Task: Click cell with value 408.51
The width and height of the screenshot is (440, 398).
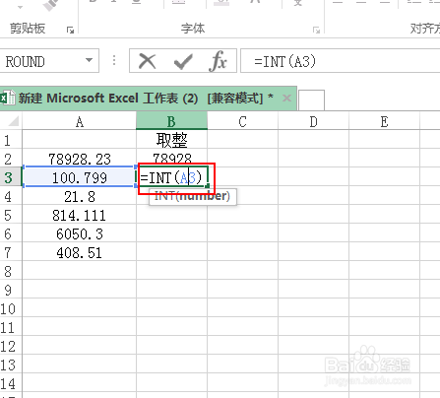Action: point(79,252)
